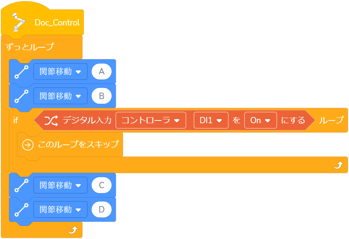Click the shuffle icon in digital input block
The image size is (349, 239).
tap(50, 120)
